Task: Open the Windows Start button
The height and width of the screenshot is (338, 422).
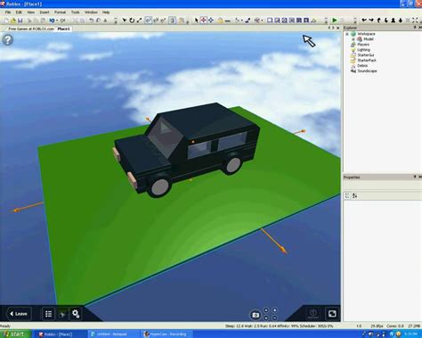Action: [15, 334]
